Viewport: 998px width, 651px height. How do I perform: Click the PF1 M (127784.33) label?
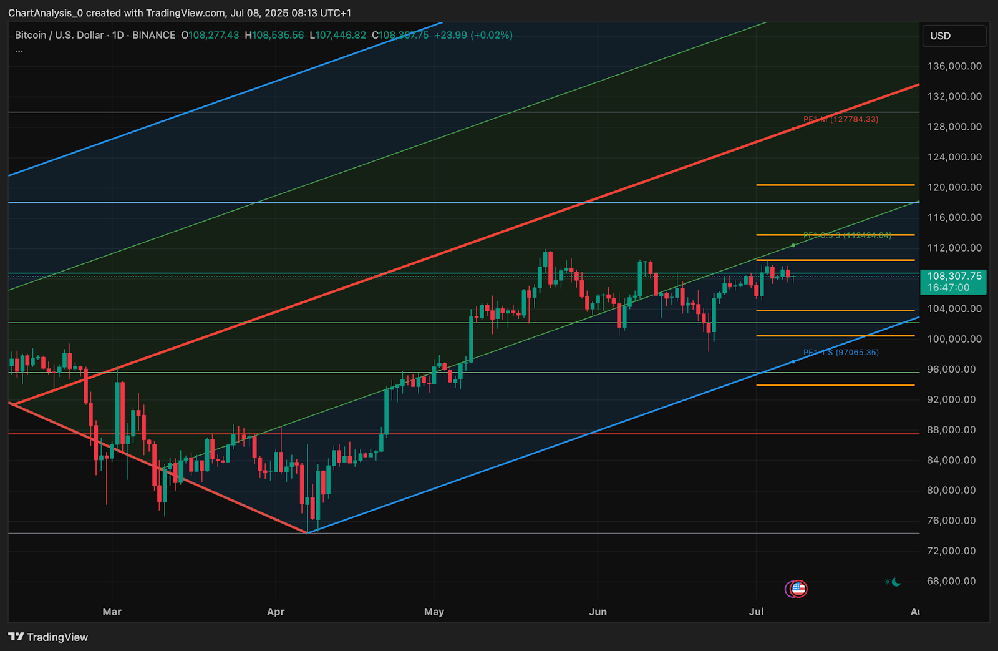click(x=840, y=119)
